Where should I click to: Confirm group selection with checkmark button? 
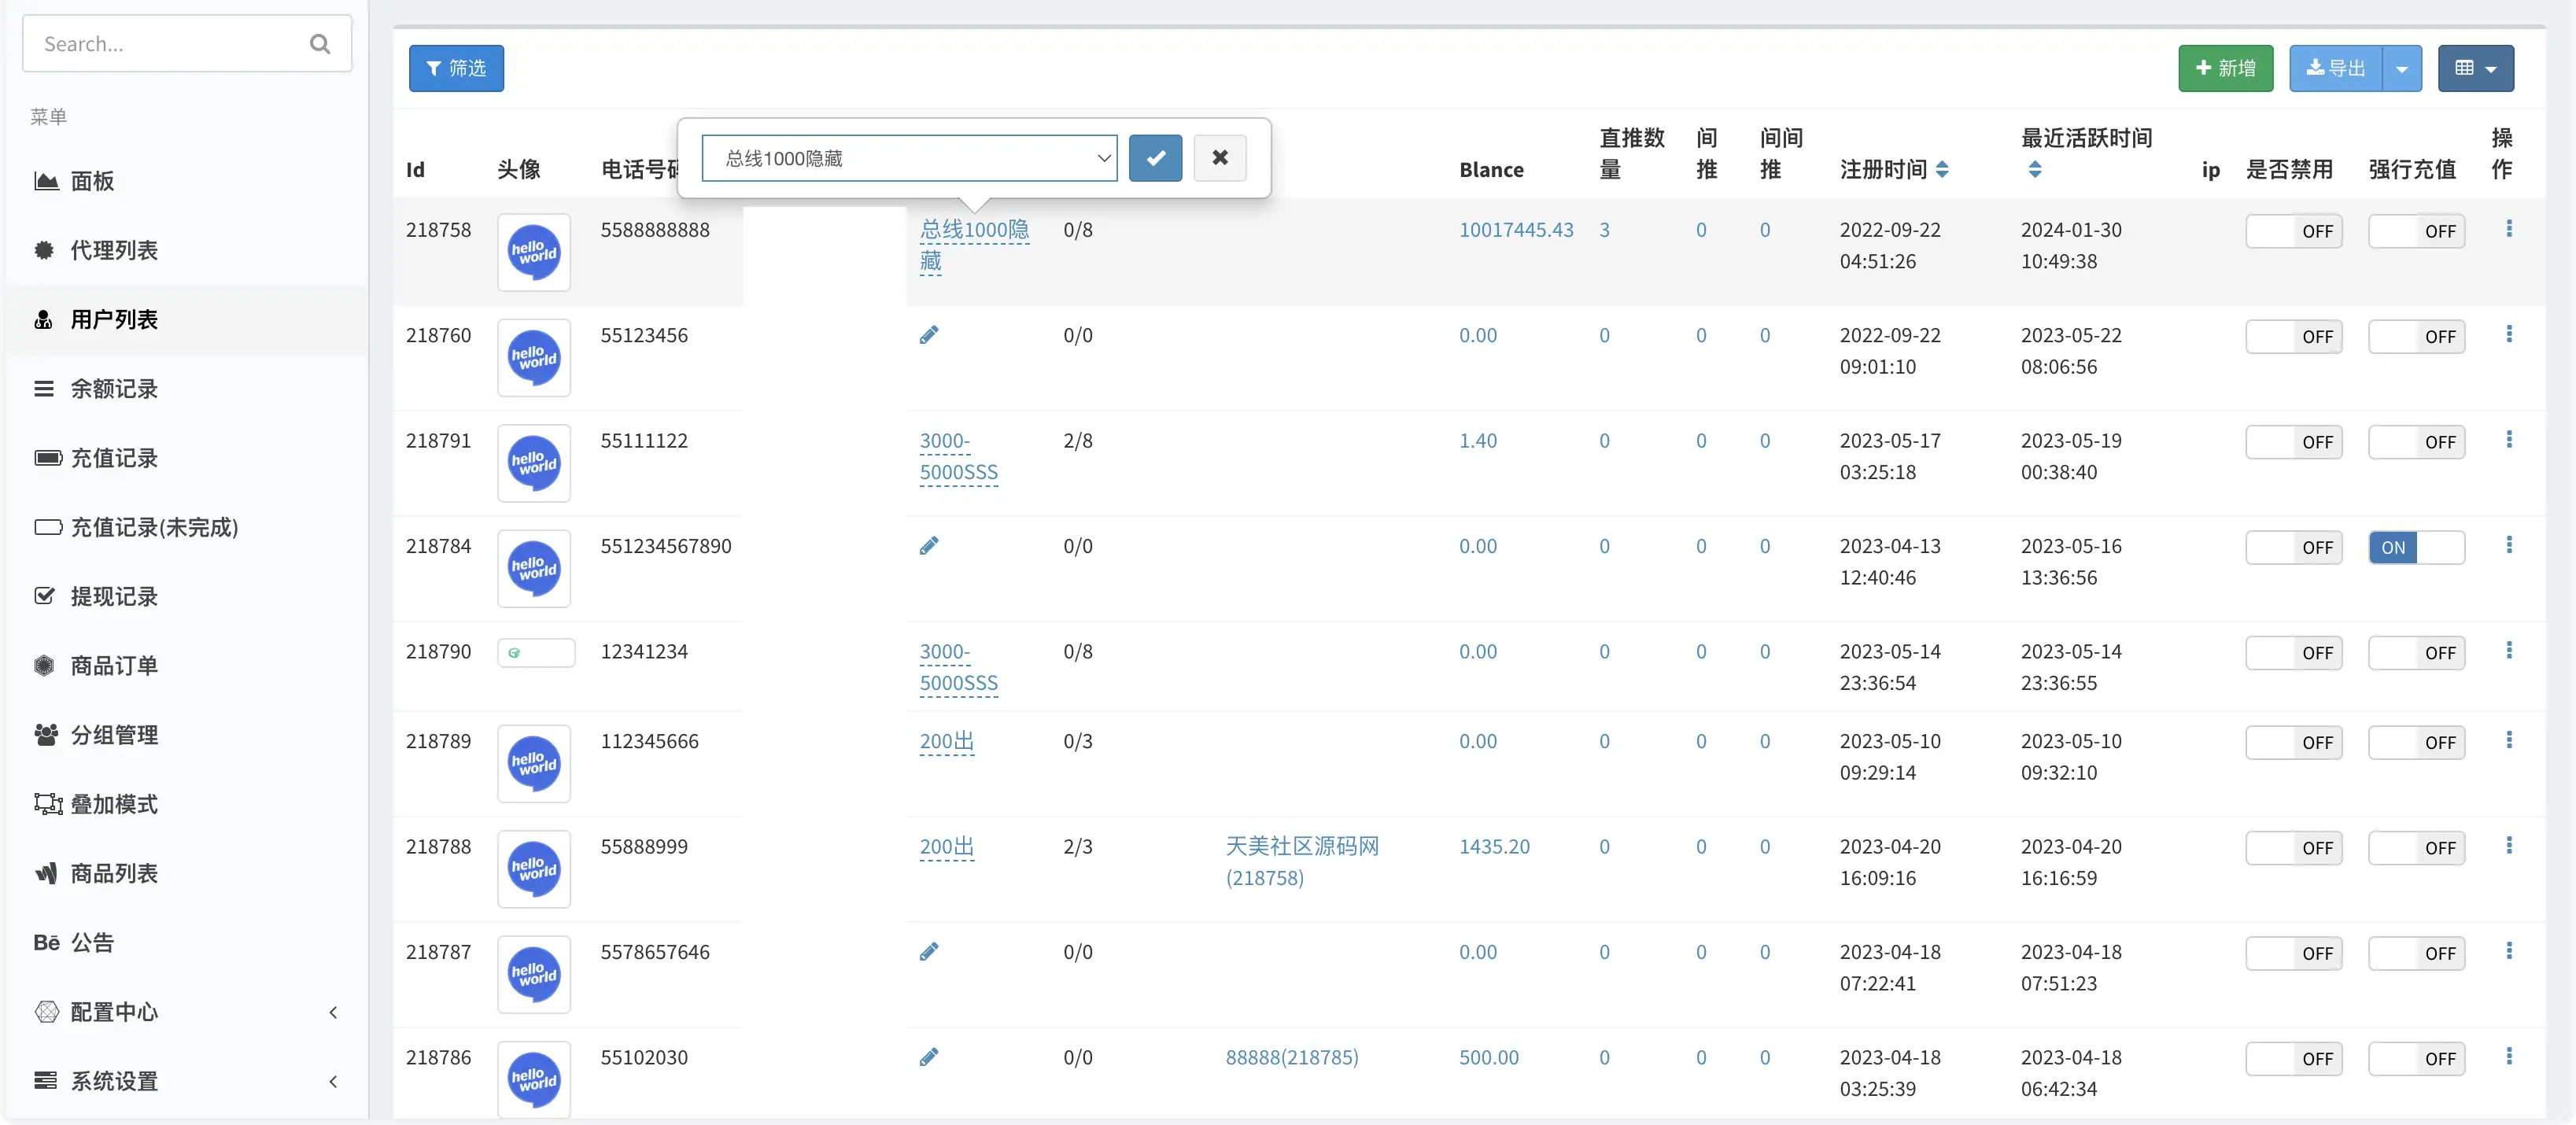[x=1155, y=158]
